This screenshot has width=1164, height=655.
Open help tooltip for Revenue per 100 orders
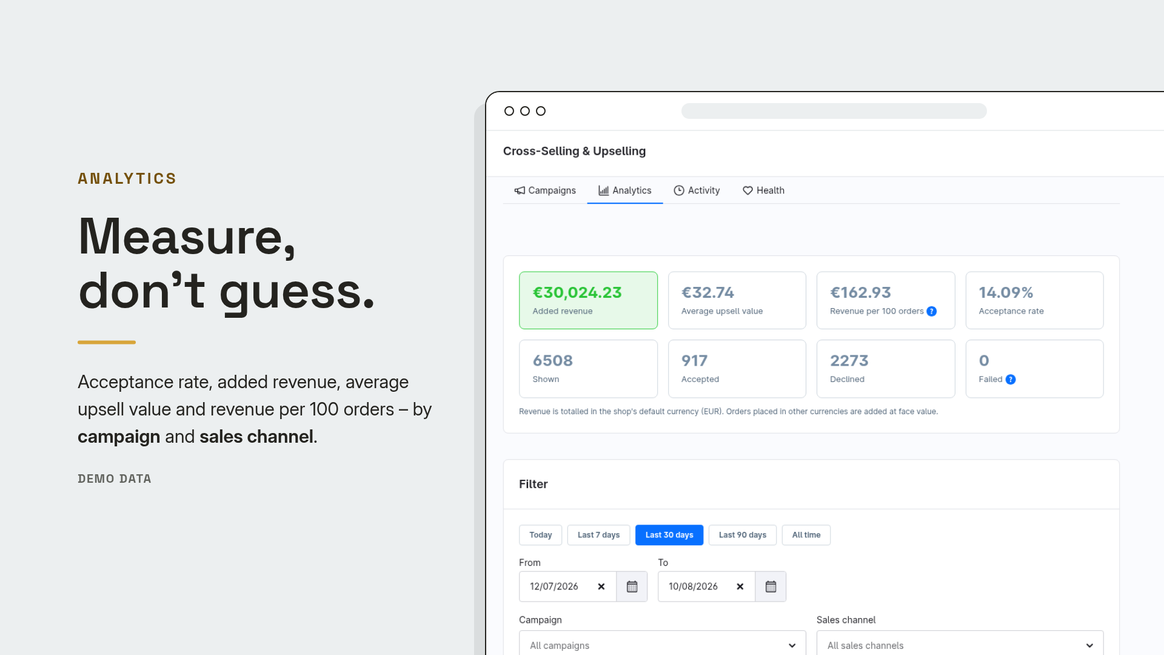click(932, 311)
